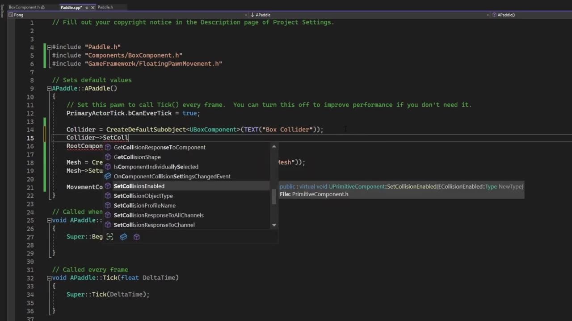Choose SetCollisionResponseToChannel suggestion
The image size is (572, 321).
[x=187, y=225]
